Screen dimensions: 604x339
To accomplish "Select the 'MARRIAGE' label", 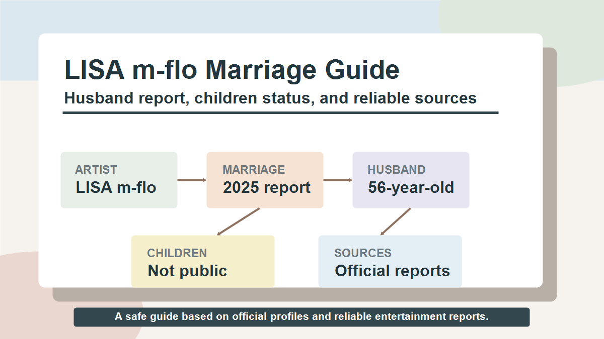I will coord(254,170).
